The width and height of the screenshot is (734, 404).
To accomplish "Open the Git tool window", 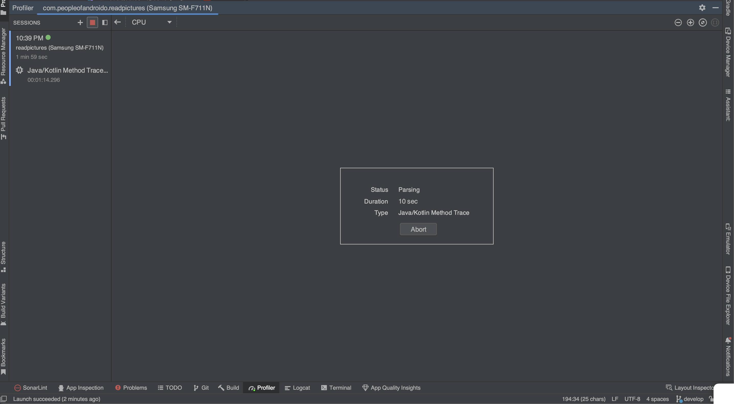I will tap(201, 388).
